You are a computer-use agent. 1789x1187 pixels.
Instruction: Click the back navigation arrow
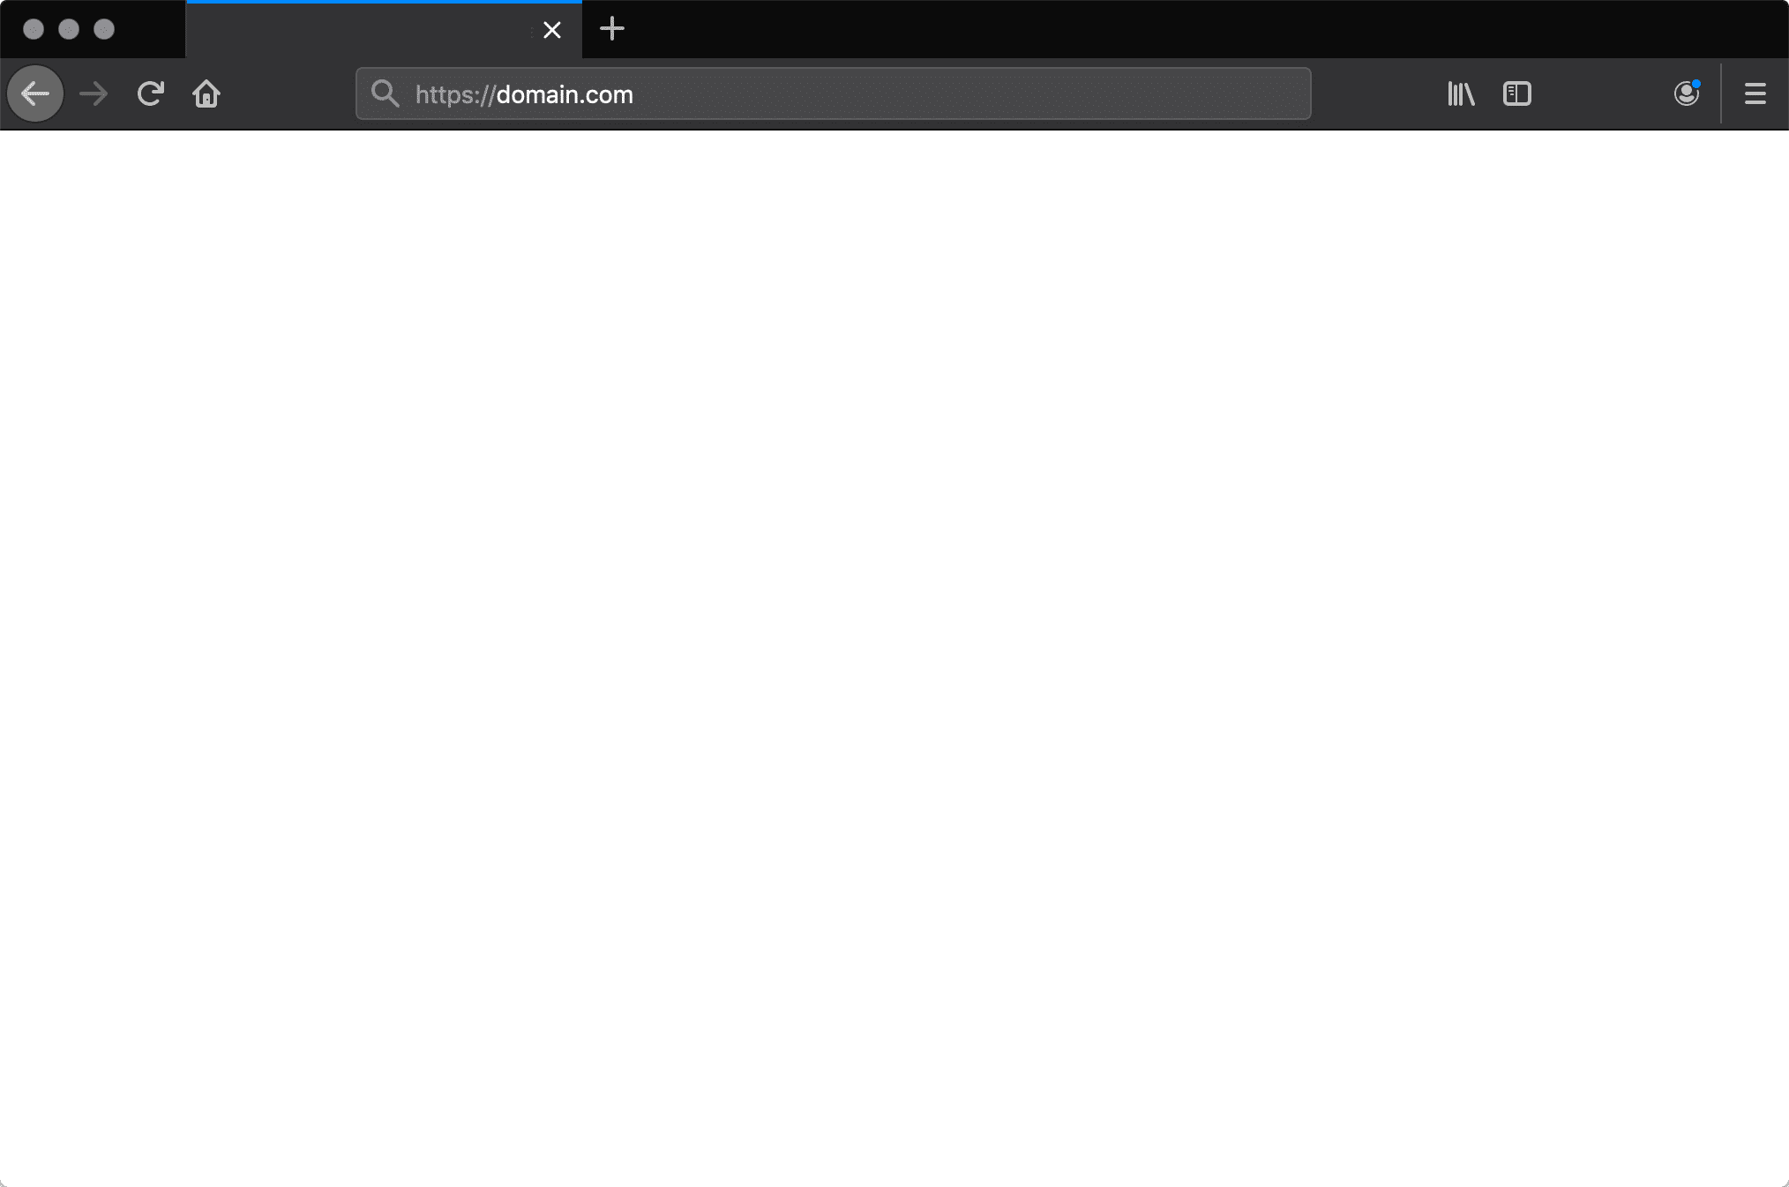click(36, 93)
